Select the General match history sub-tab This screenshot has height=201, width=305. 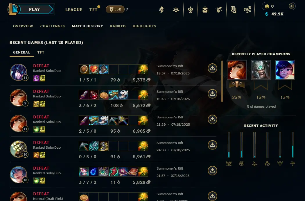coord(21,52)
